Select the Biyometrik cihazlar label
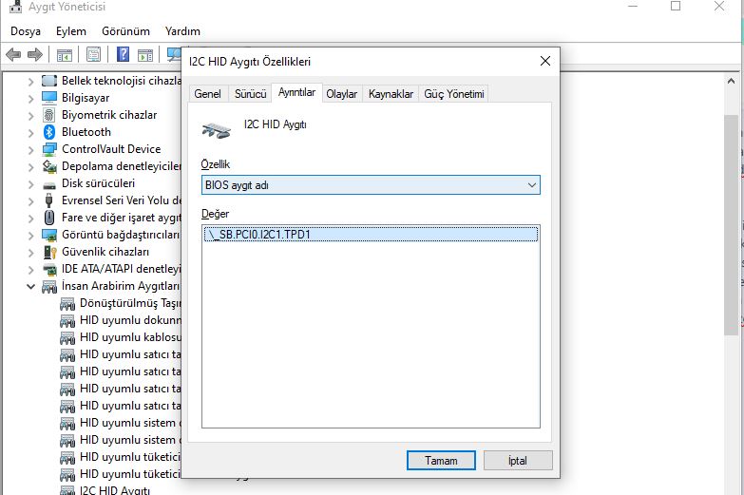The width and height of the screenshot is (744, 495). pyautogui.click(x=109, y=115)
